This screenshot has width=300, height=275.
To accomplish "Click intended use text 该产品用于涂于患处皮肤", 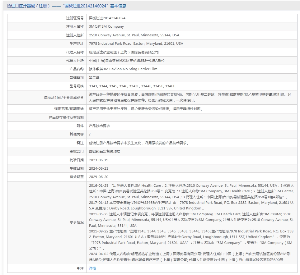I will 146,109.
